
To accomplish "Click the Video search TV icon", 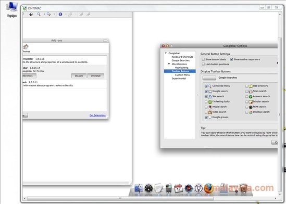I will pos(210,112).
